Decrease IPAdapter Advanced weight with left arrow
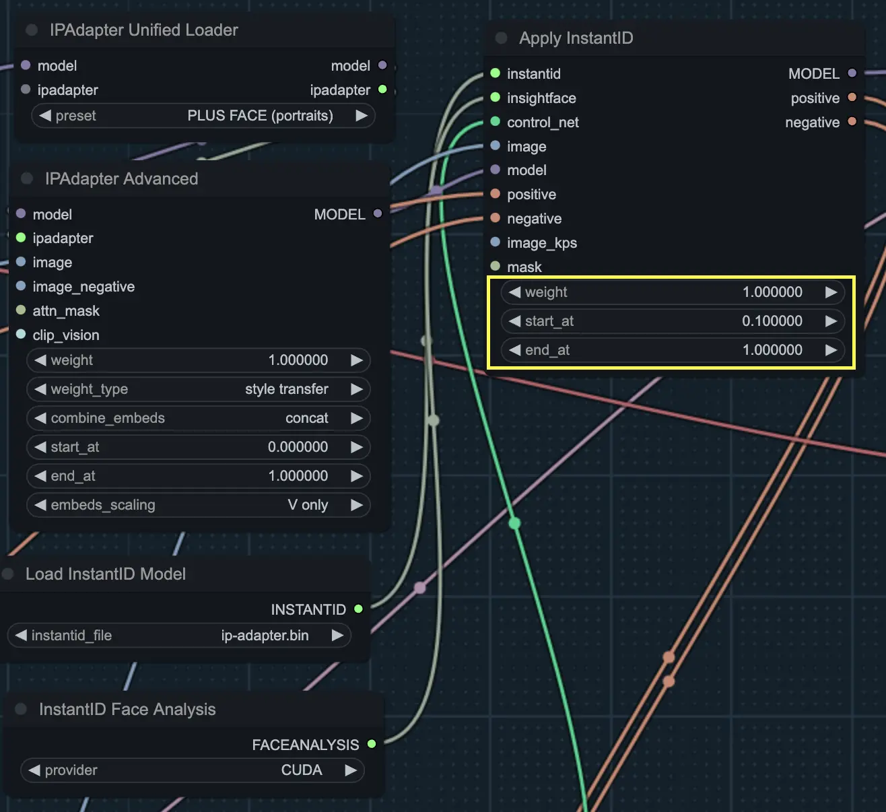 (x=40, y=360)
